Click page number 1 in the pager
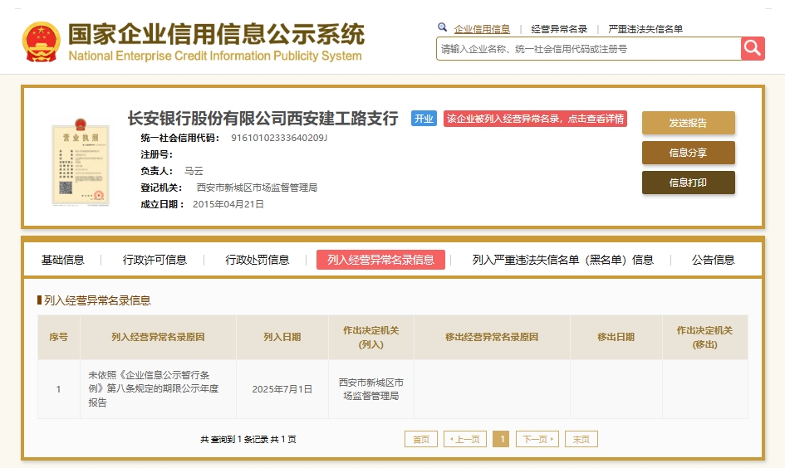The width and height of the screenshot is (785, 468). tap(501, 439)
